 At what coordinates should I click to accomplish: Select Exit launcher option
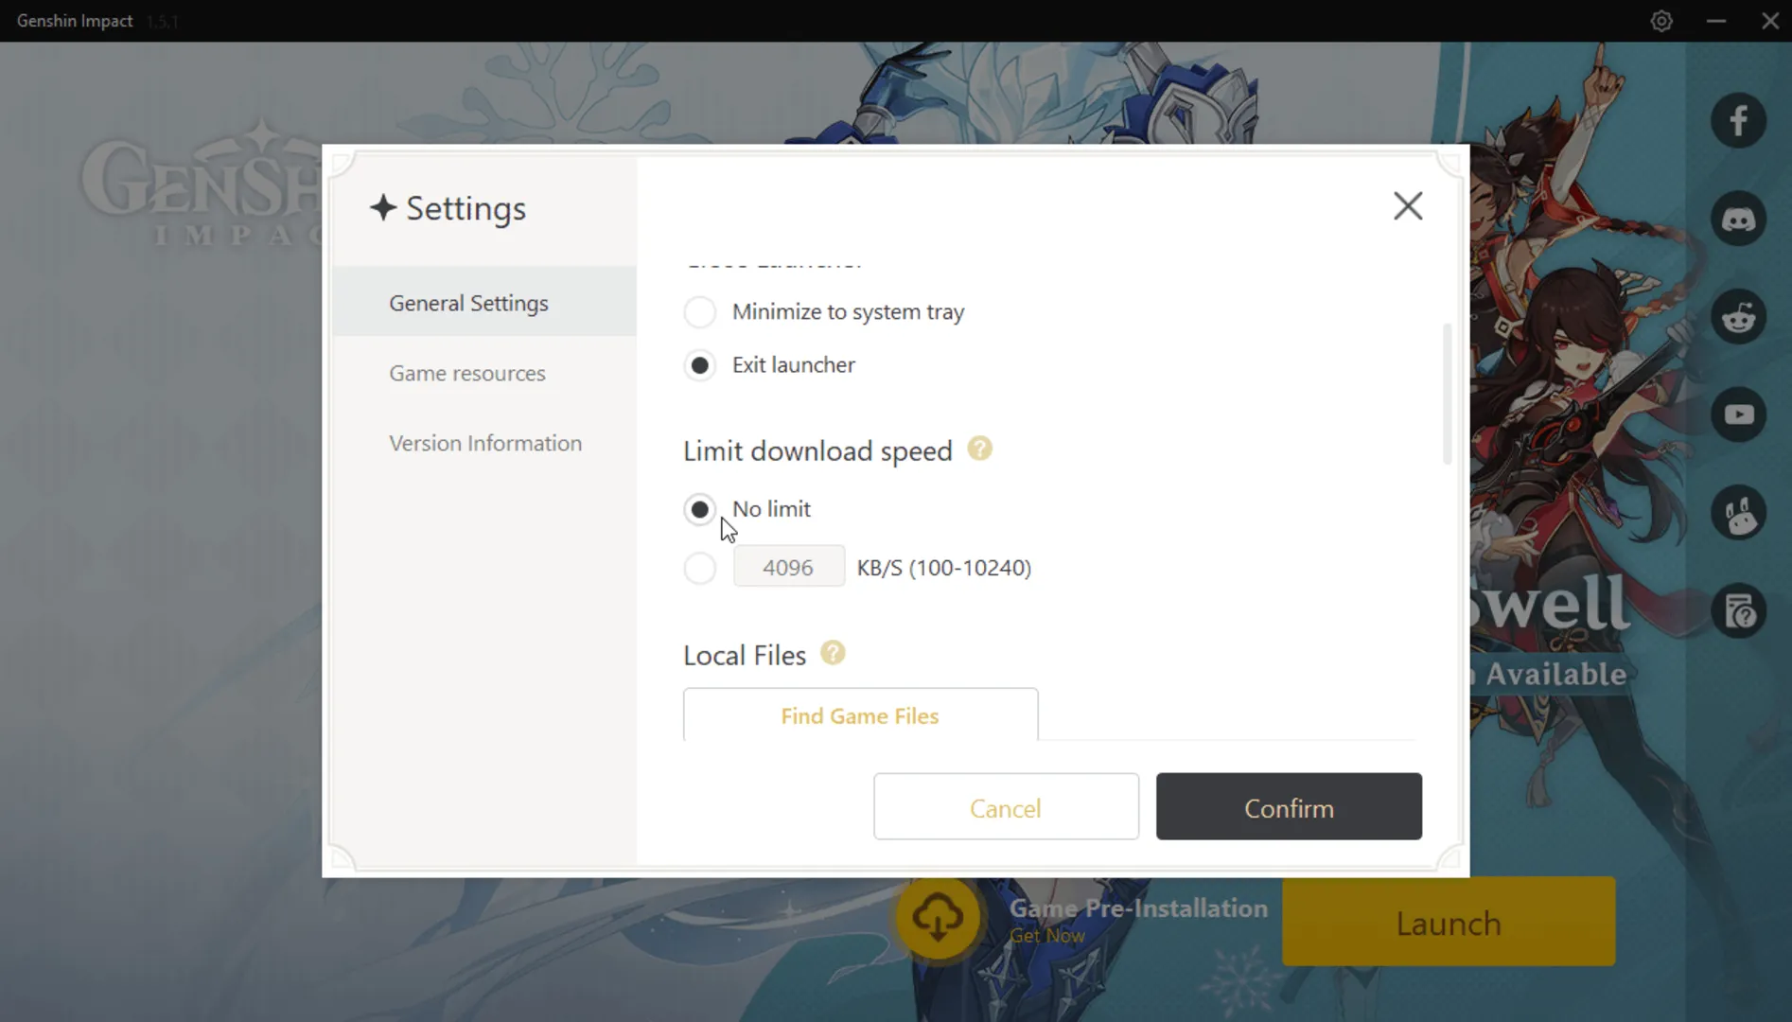pos(699,365)
